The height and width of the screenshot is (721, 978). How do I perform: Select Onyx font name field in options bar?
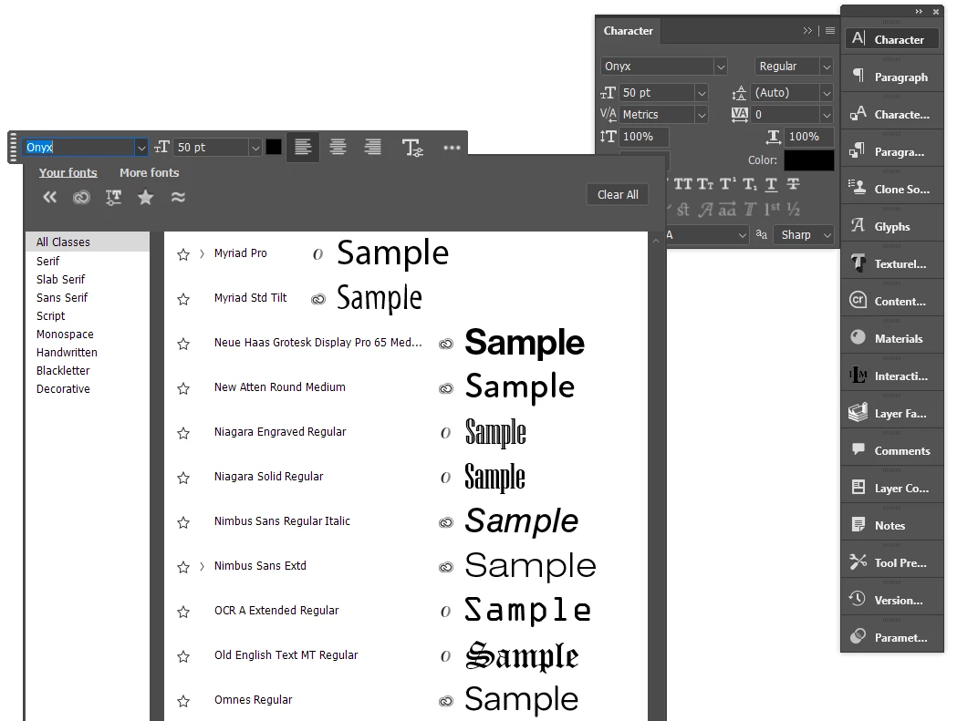click(x=78, y=148)
